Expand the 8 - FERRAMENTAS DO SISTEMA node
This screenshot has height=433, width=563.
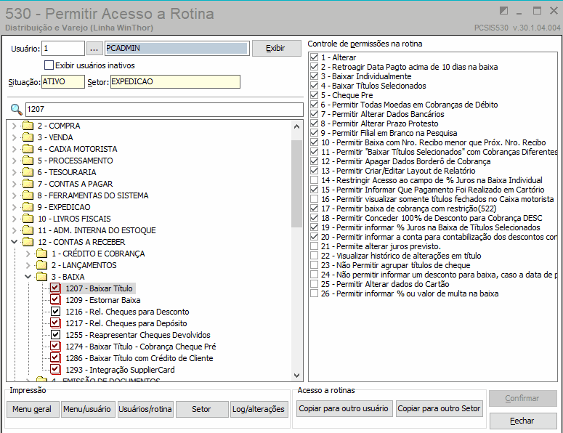tap(14, 195)
